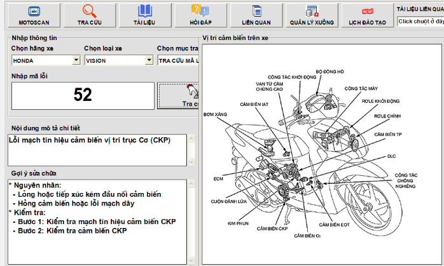
Task: Click the 'CUỘN ĐÁNH LỬA' diagram label
Action: (228, 201)
